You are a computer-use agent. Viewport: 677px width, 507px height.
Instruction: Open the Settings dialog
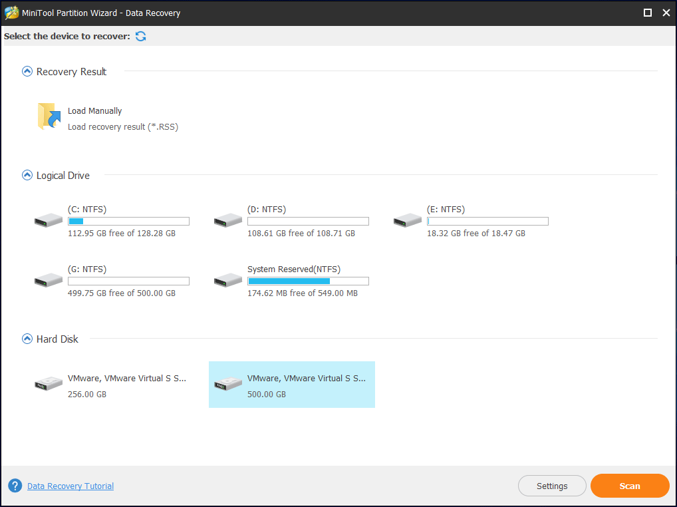552,486
